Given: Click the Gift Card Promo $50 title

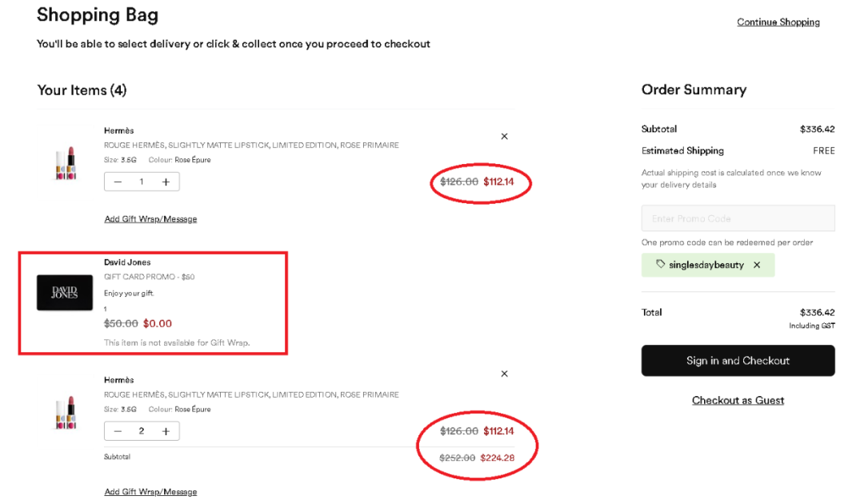Looking at the screenshot, I should [x=149, y=277].
